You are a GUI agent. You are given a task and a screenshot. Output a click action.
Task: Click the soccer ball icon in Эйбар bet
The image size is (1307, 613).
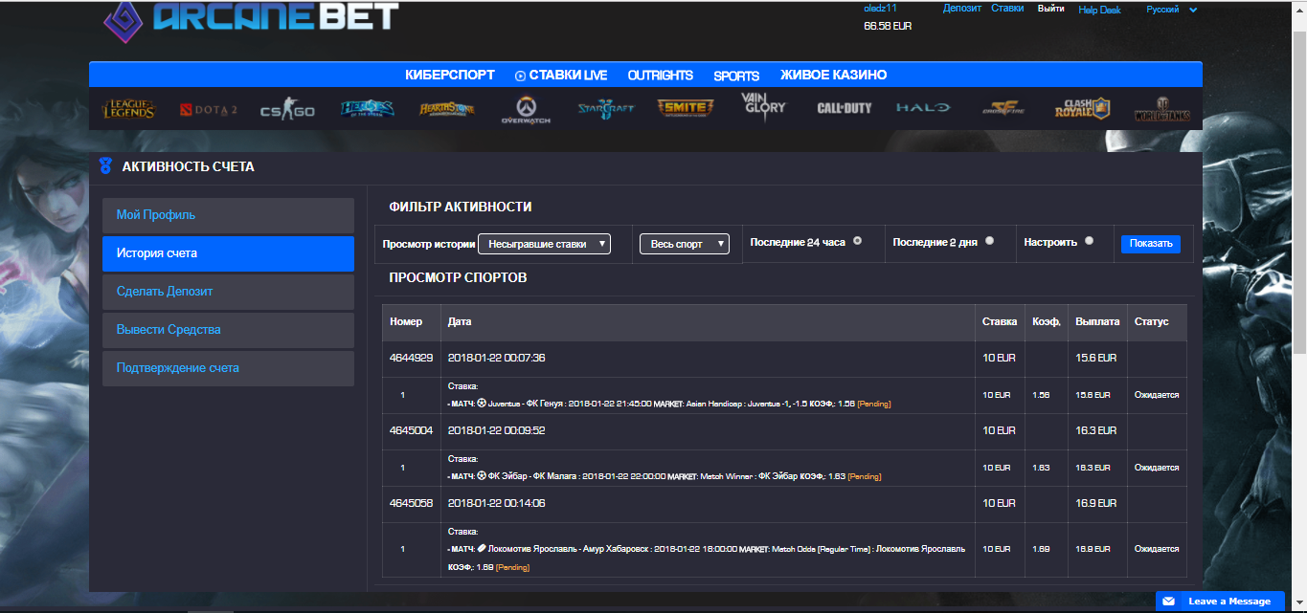pos(482,475)
